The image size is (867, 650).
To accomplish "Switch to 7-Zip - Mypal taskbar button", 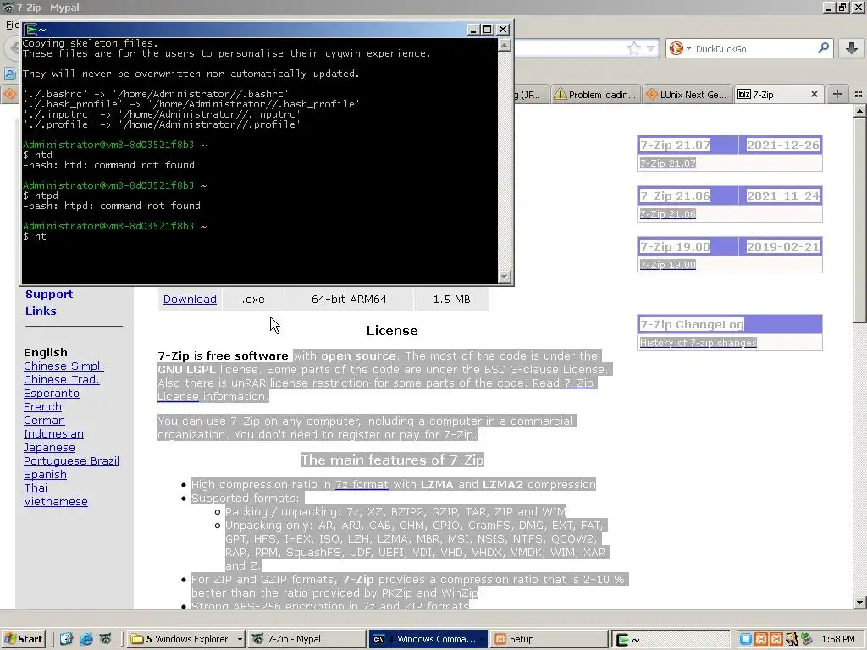I will pyautogui.click(x=306, y=639).
